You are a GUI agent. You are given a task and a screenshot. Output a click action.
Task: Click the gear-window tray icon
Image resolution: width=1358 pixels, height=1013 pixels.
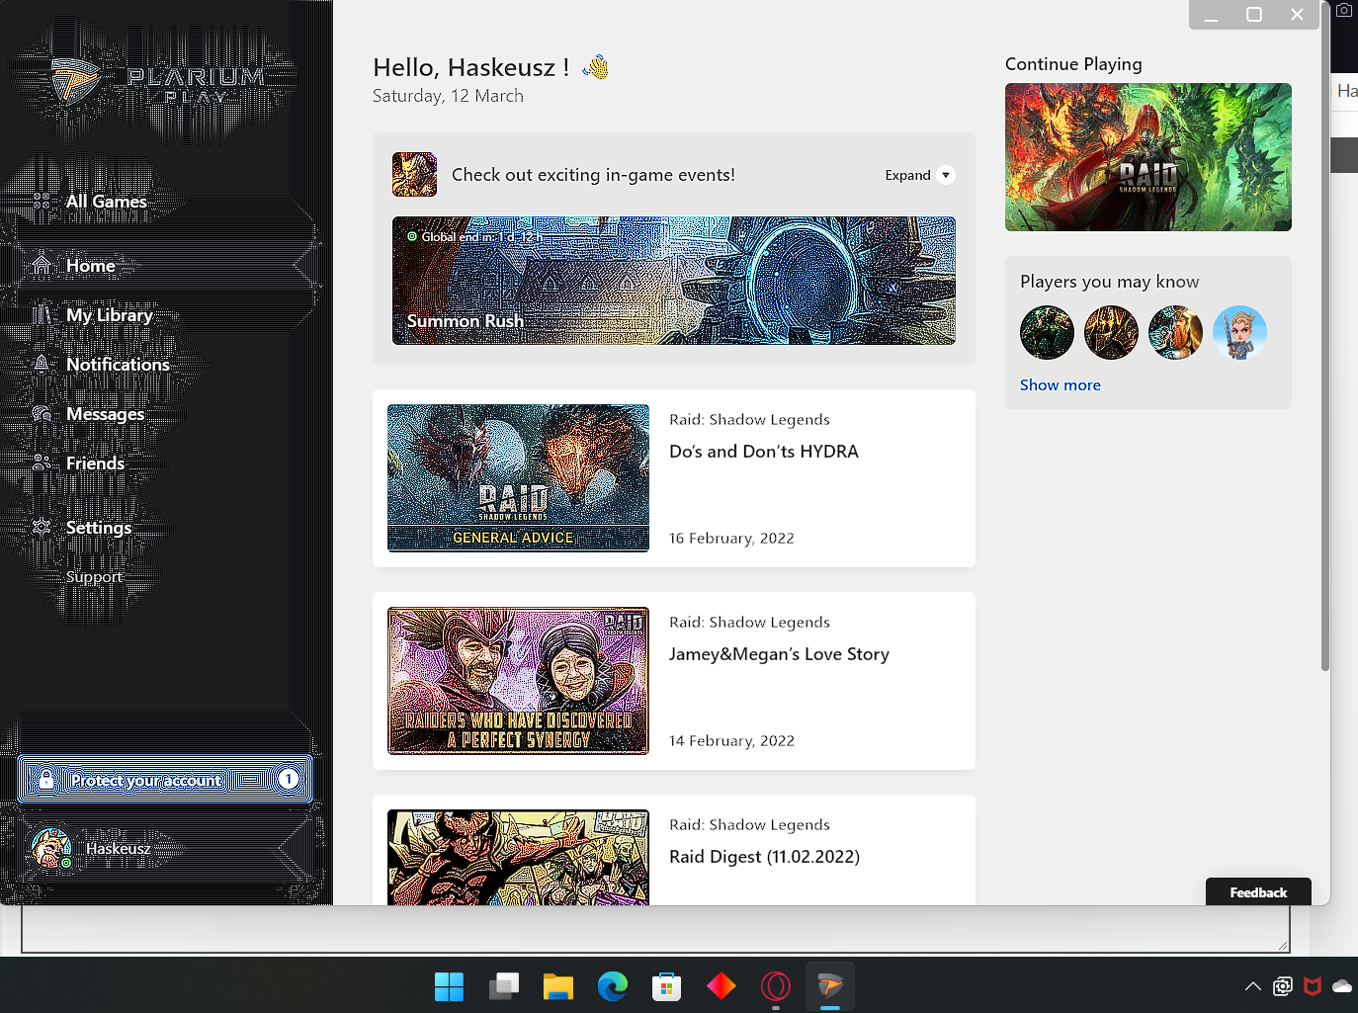coord(1283,986)
